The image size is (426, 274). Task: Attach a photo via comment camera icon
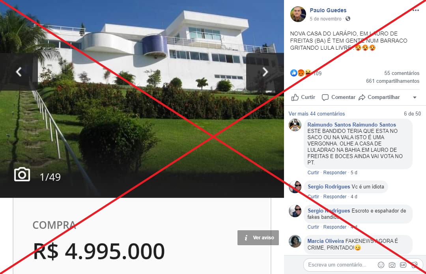392,265
